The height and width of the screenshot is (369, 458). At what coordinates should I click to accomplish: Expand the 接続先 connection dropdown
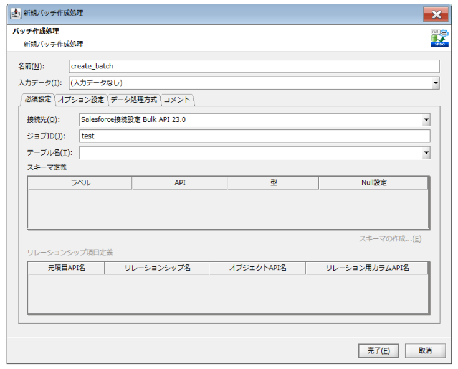tap(426, 120)
